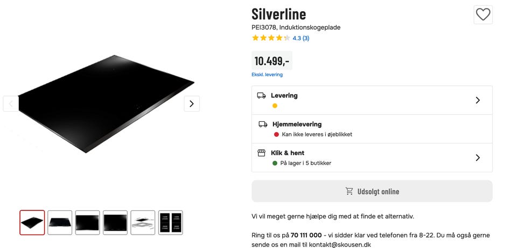Image resolution: width=517 pixels, height=248 pixels.
Task: Click the star rating icons
Action: (x=271, y=38)
